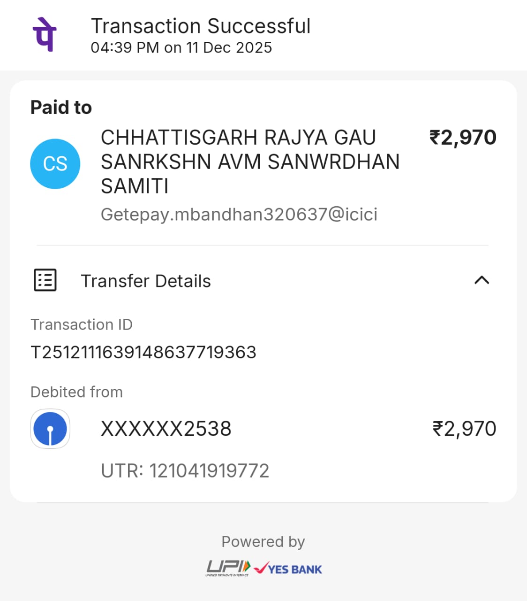Click the transaction ID T2512111639148637719363
The width and height of the screenshot is (527, 601).
pos(143,352)
